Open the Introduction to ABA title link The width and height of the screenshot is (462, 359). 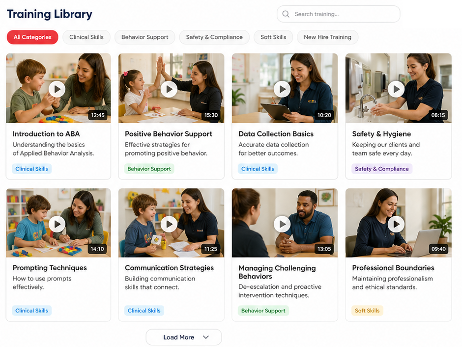coord(46,134)
